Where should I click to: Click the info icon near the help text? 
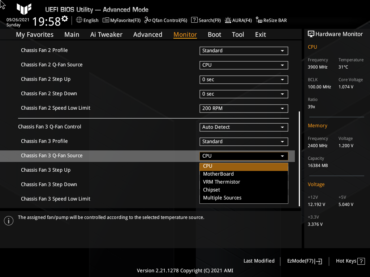coord(8,220)
